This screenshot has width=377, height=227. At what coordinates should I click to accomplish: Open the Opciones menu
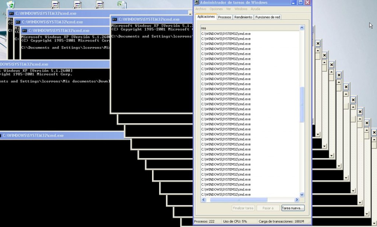(x=216, y=9)
